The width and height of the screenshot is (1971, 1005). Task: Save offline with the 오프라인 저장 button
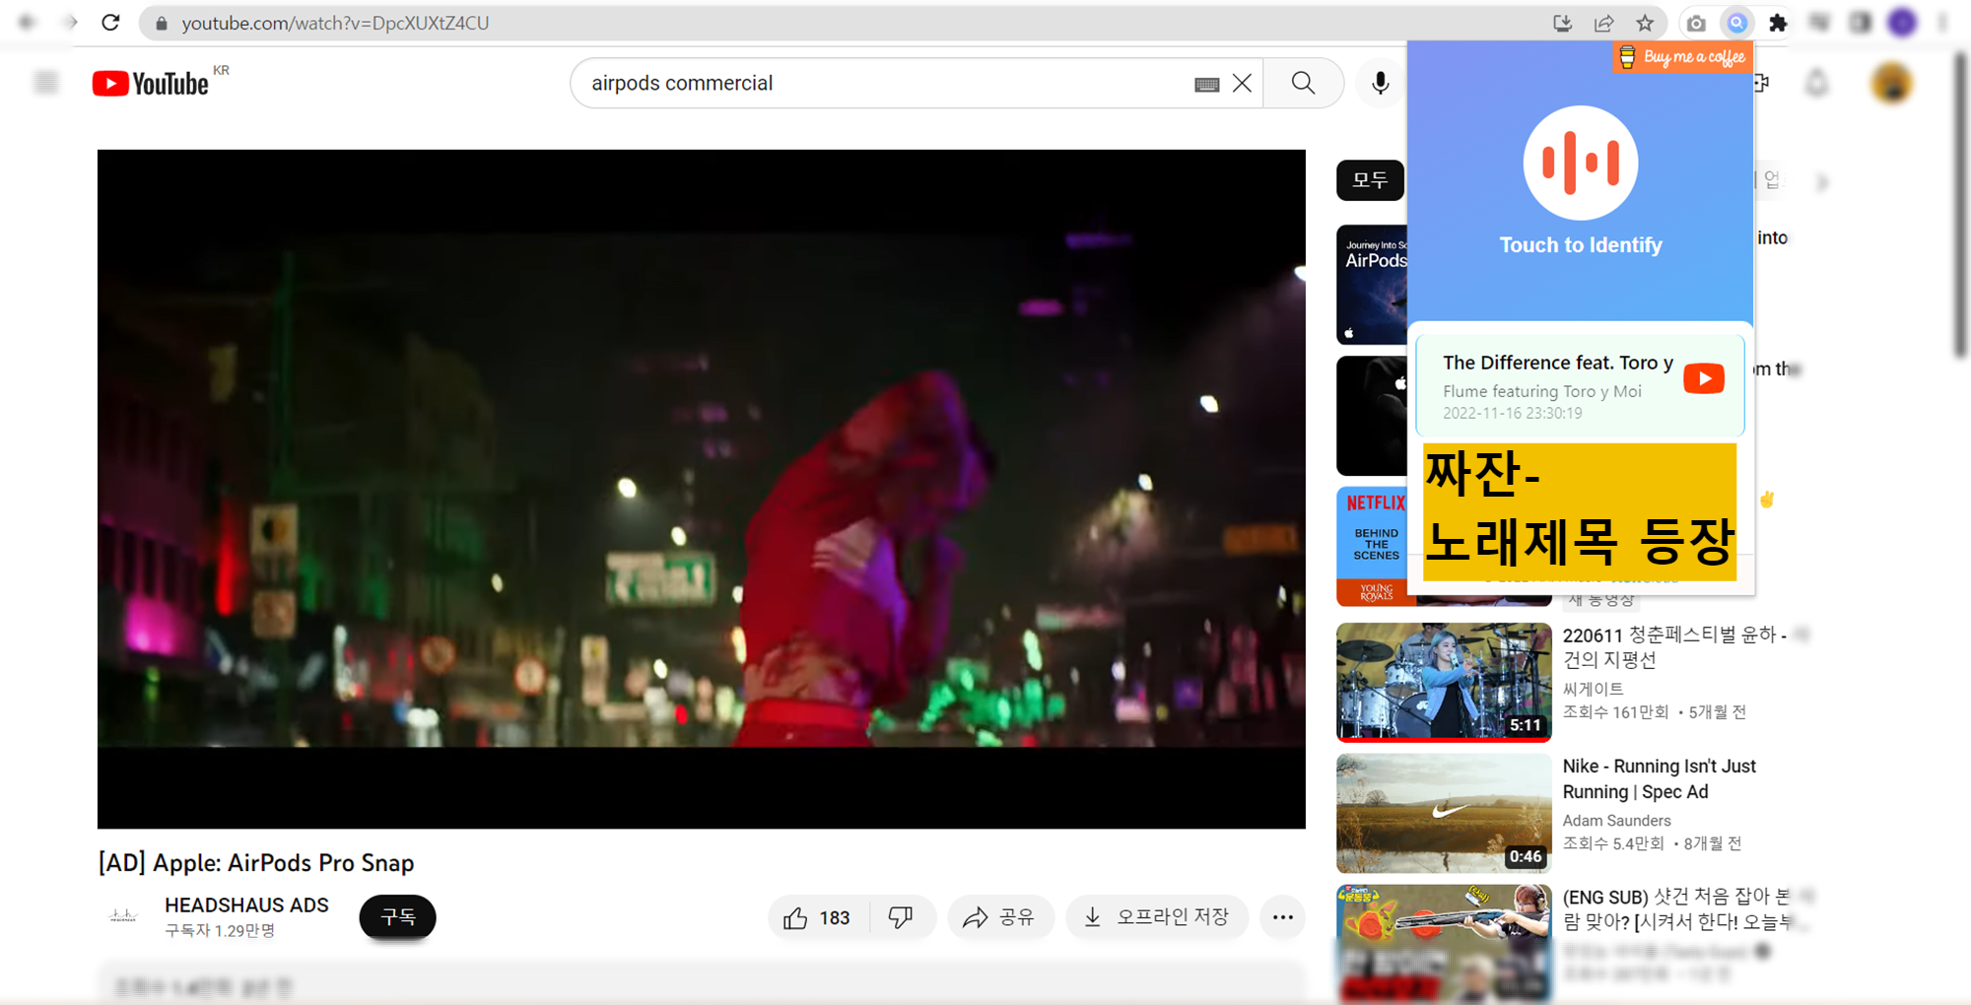coord(1157,918)
